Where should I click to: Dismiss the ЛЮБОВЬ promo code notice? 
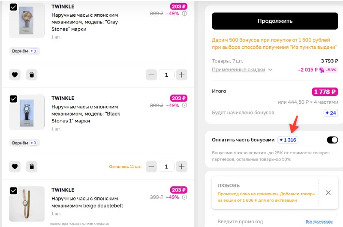tap(328, 193)
